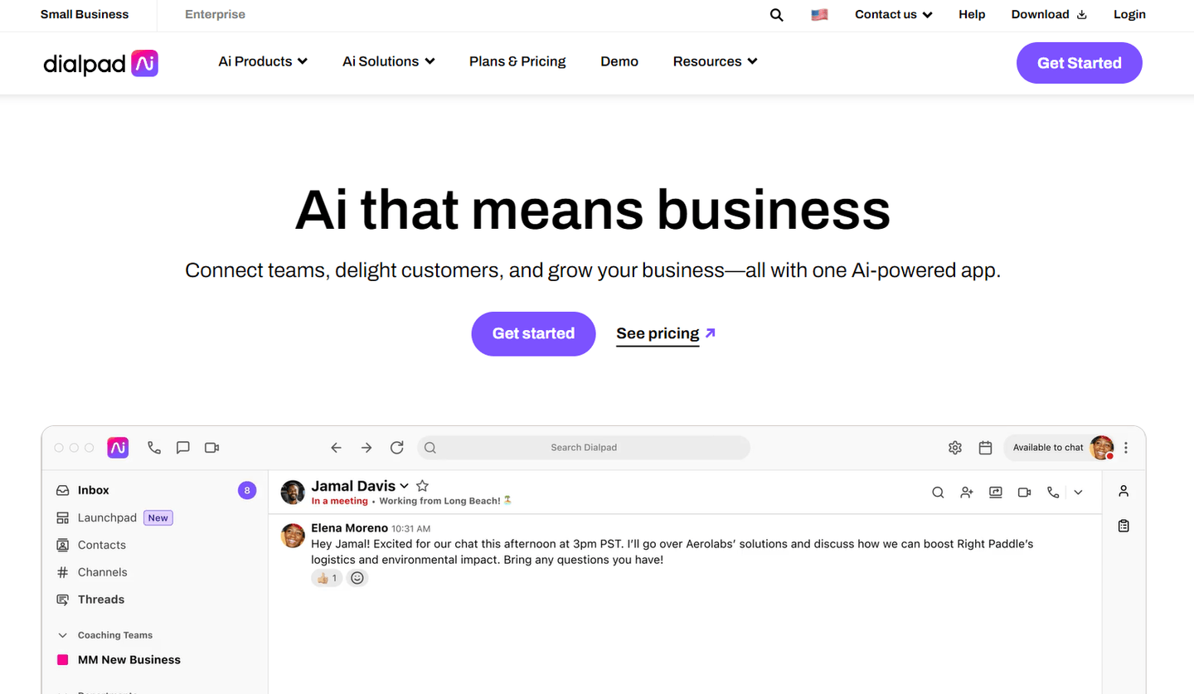
Task: Open the Jamal Davis name dropdown
Action: 404,486
